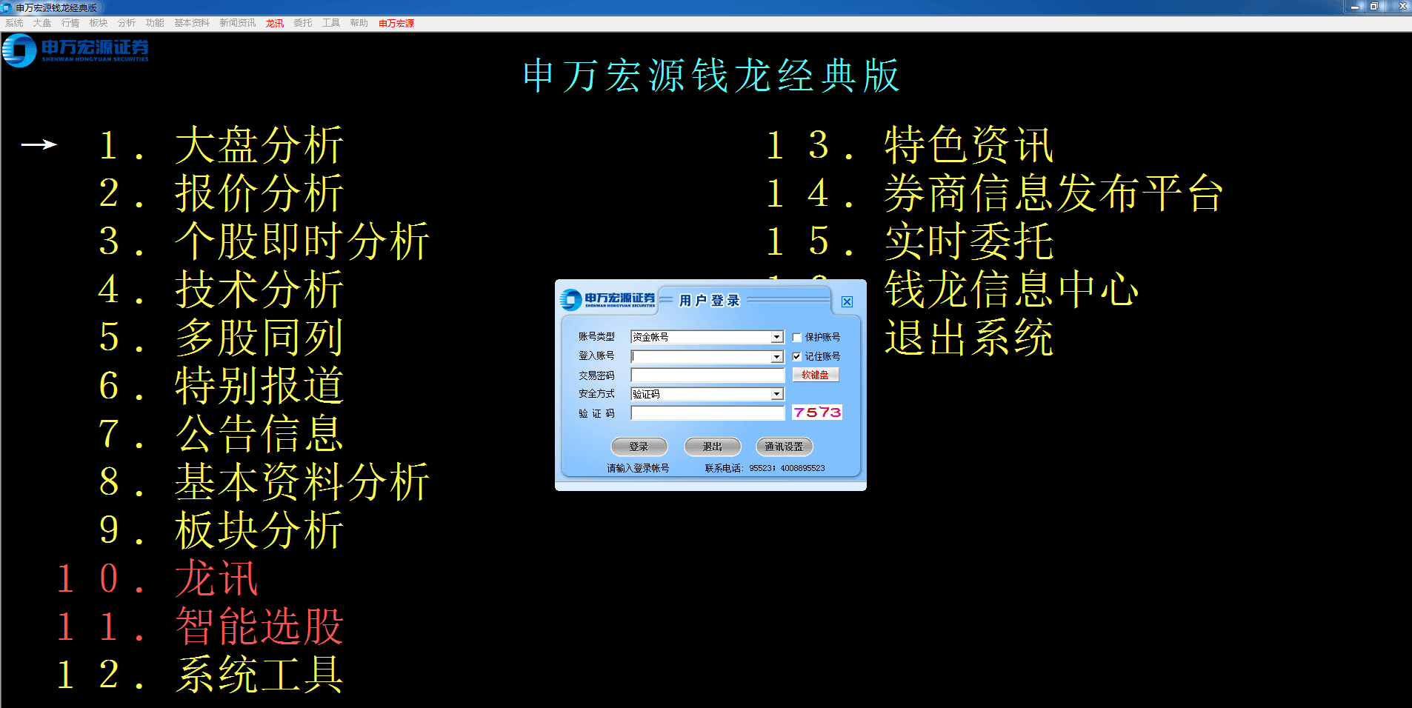Click the 登录 button
This screenshot has height=708, width=1412.
(639, 447)
